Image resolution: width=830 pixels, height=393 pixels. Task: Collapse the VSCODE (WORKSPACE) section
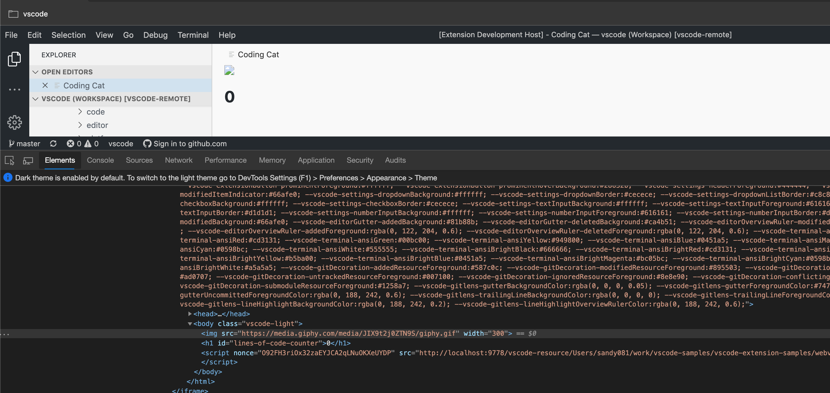(x=35, y=98)
